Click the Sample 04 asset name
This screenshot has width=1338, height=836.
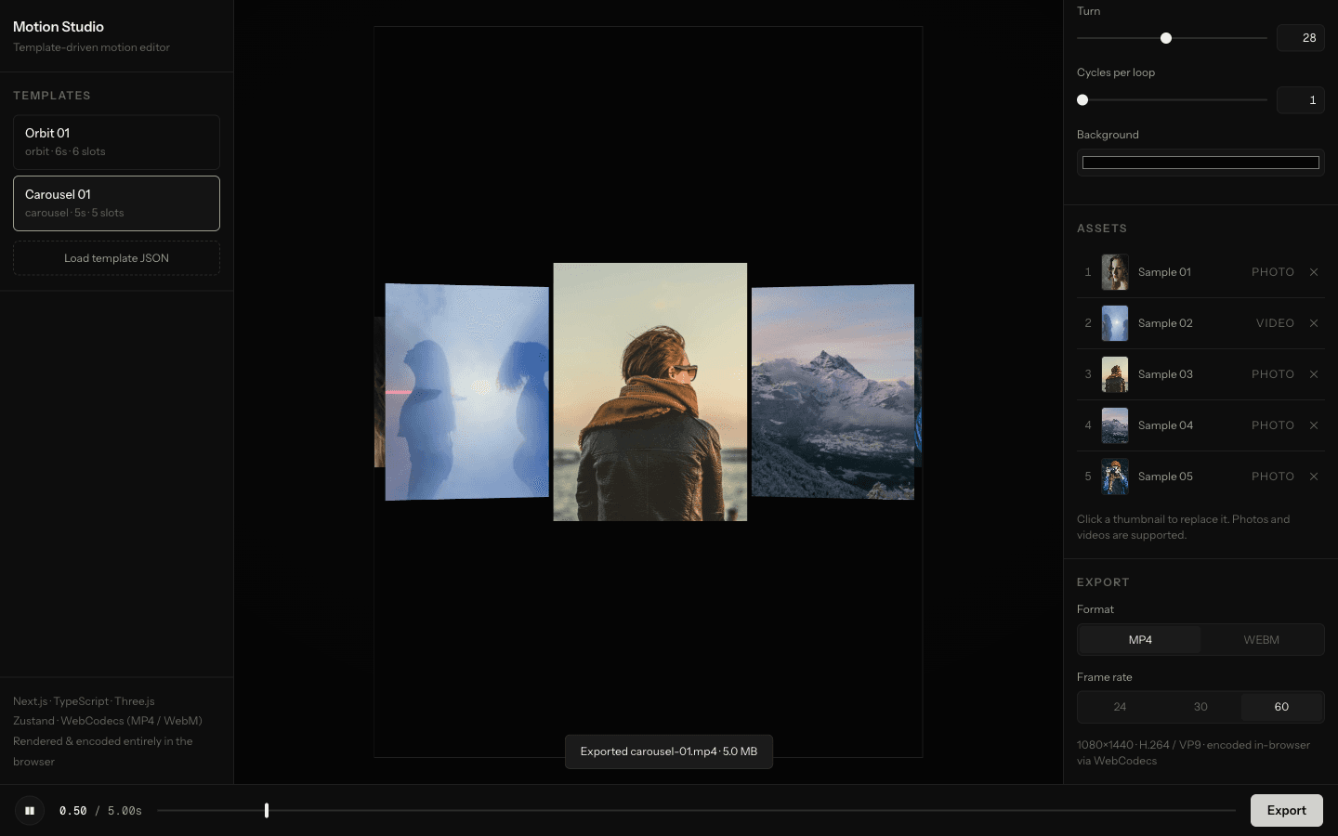[1165, 425]
